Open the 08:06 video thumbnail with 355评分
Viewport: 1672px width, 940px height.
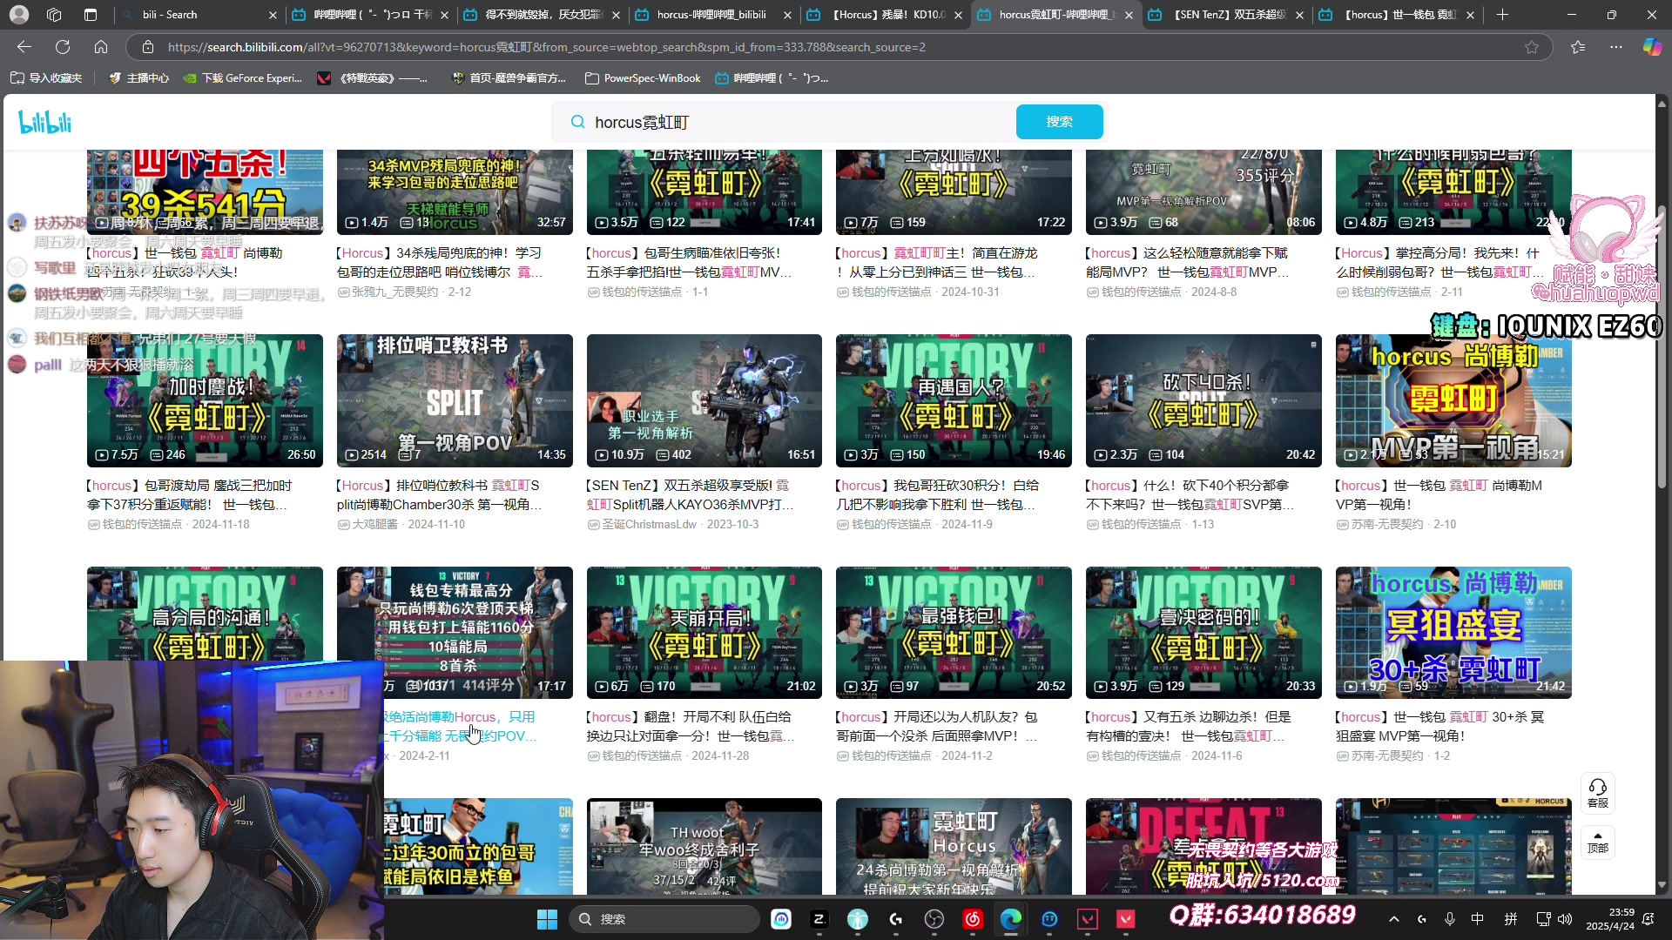pyautogui.click(x=1203, y=192)
